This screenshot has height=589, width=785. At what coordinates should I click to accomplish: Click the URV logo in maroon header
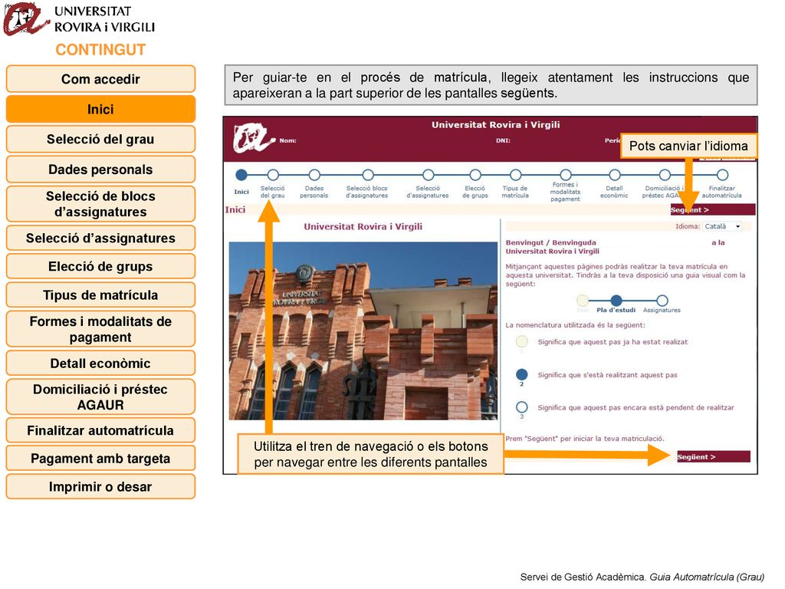254,140
